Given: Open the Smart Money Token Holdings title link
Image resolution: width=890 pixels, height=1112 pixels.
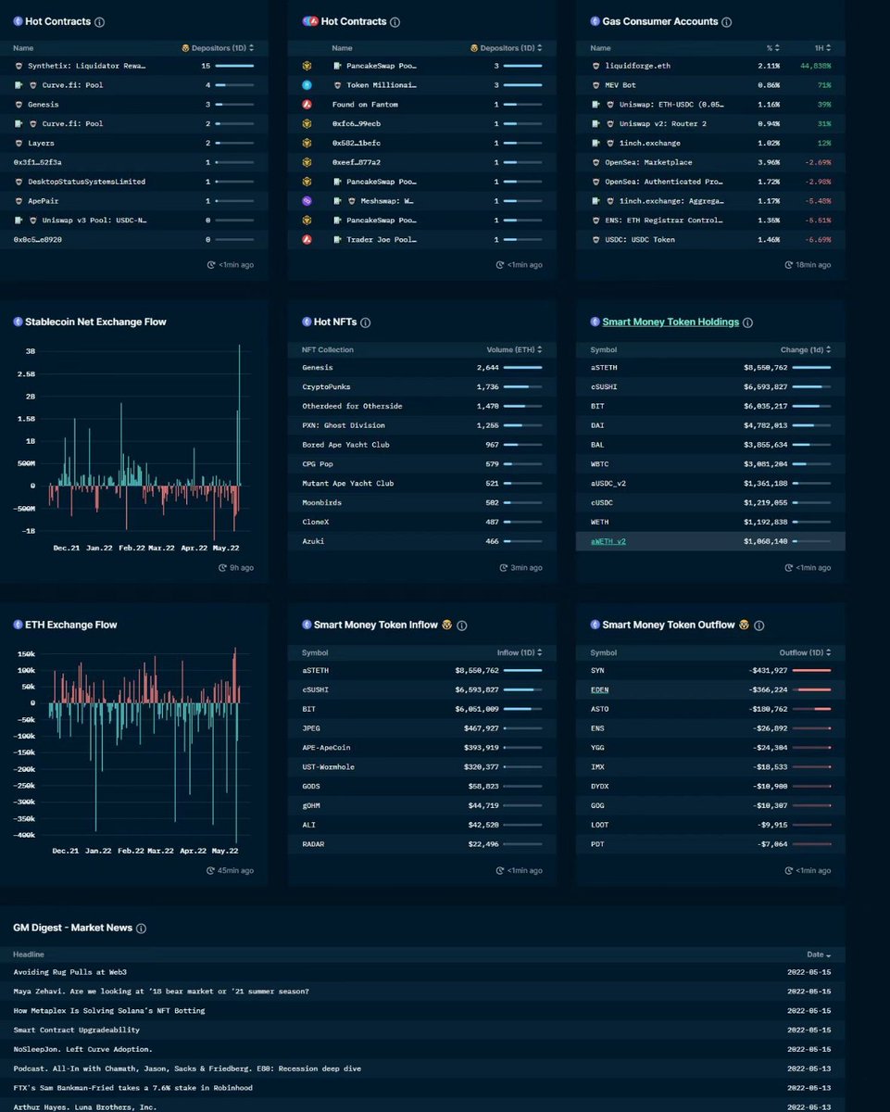Looking at the screenshot, I should (x=671, y=322).
